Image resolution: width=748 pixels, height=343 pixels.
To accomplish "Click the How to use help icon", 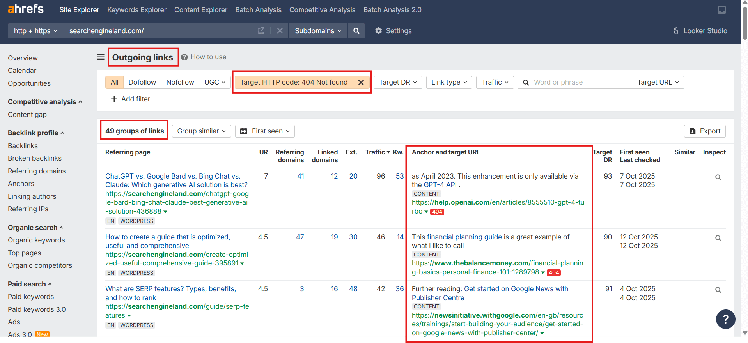I will click(x=184, y=57).
